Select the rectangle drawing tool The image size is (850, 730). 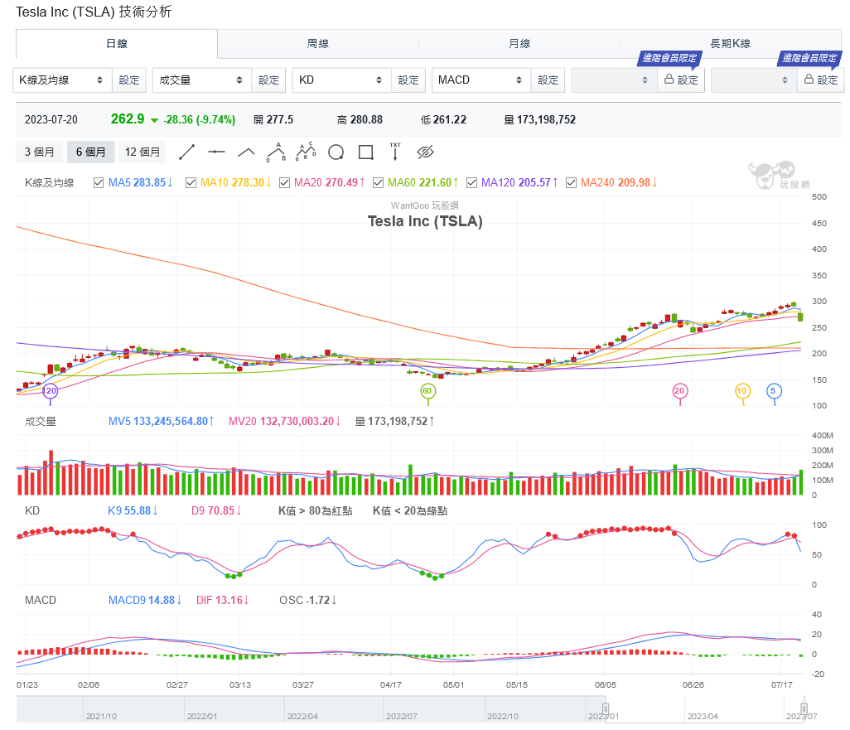tap(366, 152)
